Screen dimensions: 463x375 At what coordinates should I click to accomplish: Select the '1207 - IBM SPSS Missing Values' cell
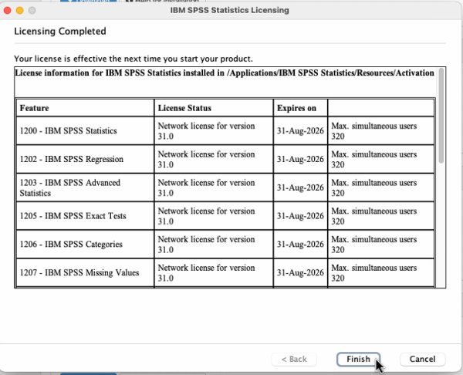(86, 272)
